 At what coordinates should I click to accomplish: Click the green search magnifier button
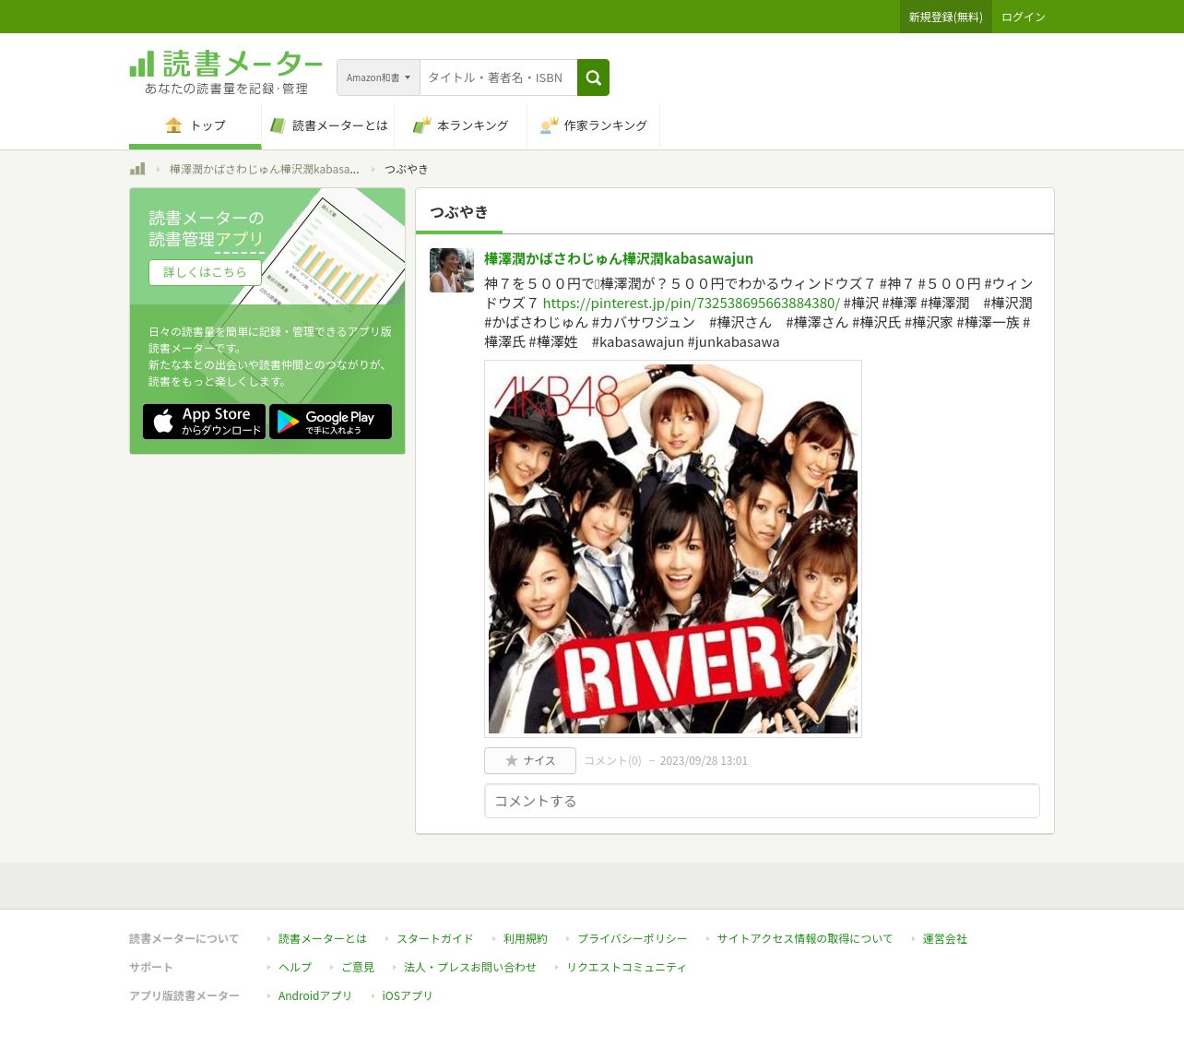coord(593,77)
